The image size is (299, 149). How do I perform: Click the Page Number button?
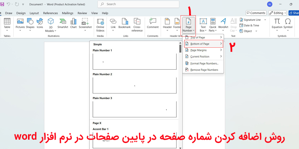coord(188,25)
